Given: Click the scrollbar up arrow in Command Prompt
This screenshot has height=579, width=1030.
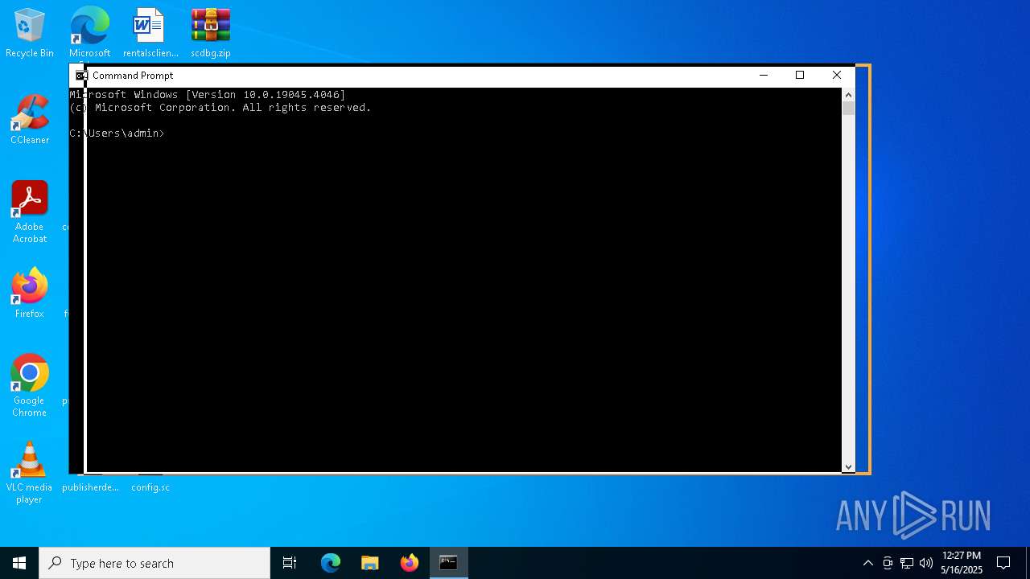Looking at the screenshot, I should click(848, 94).
